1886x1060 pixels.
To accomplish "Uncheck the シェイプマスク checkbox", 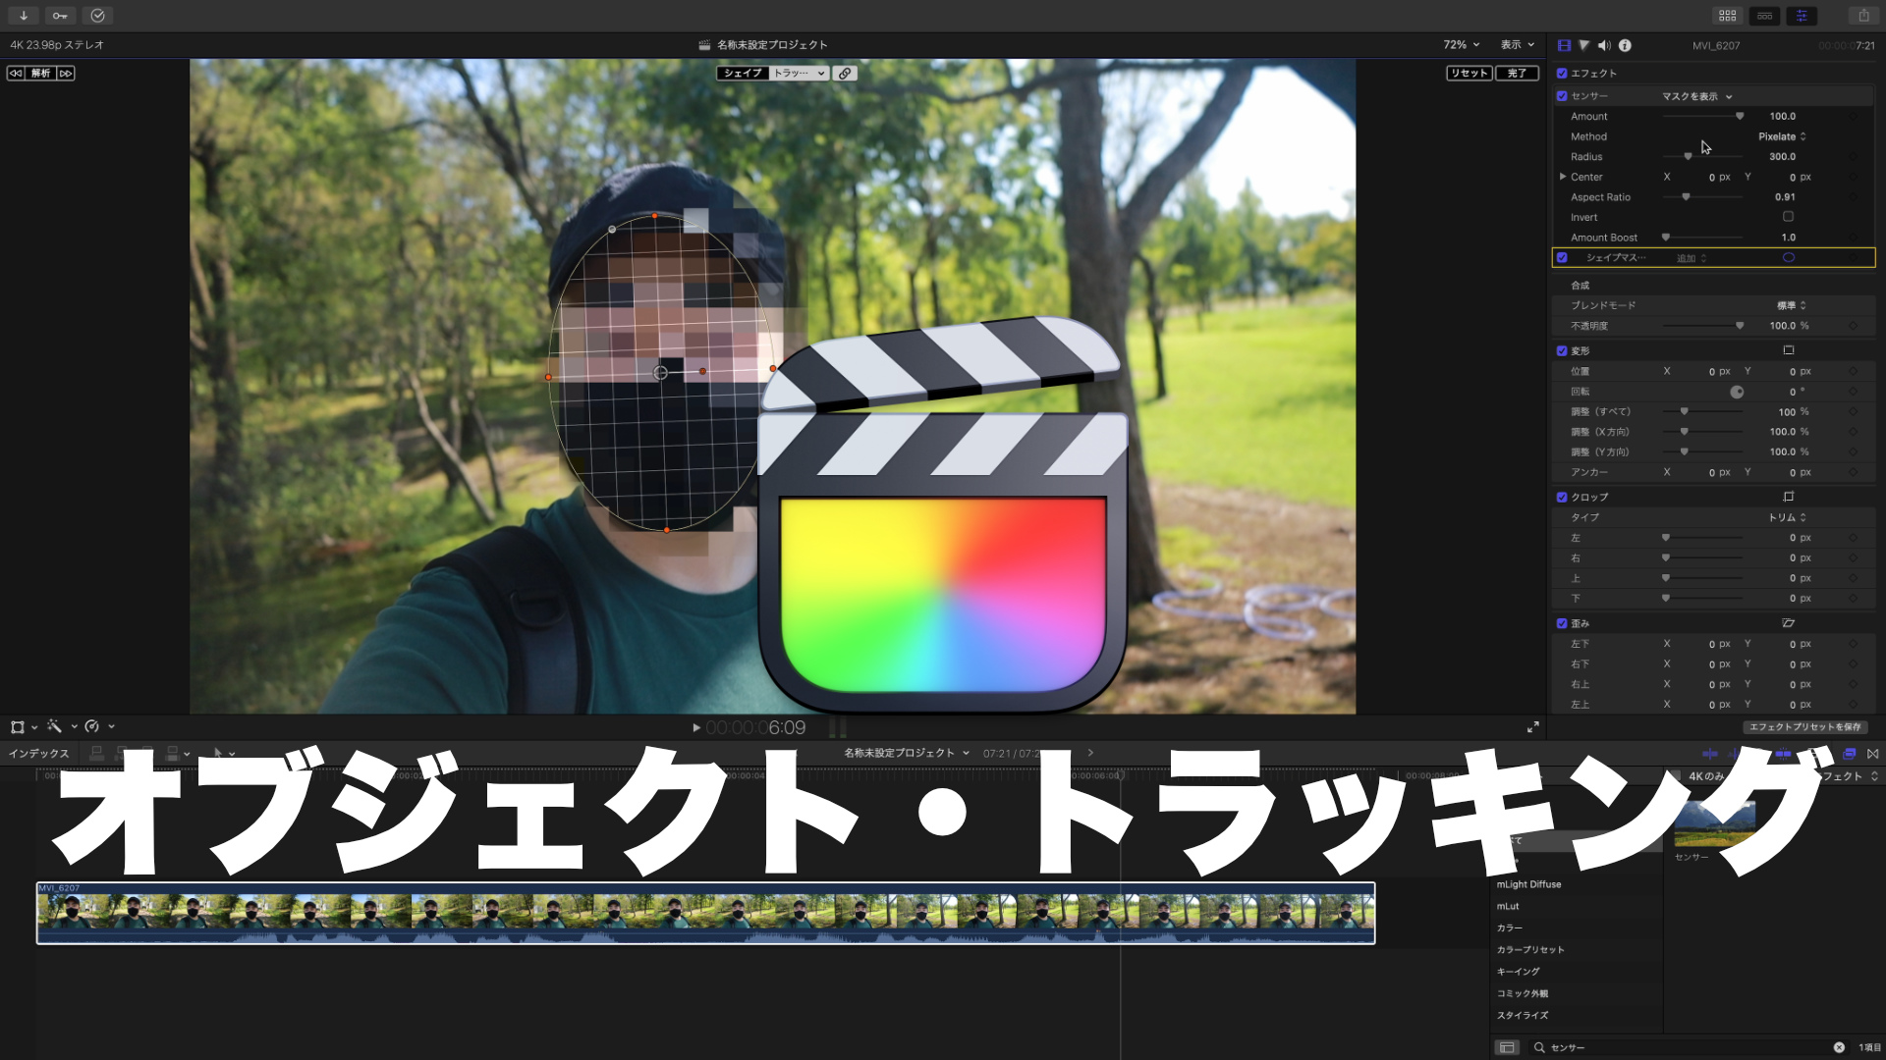I will [1562, 258].
